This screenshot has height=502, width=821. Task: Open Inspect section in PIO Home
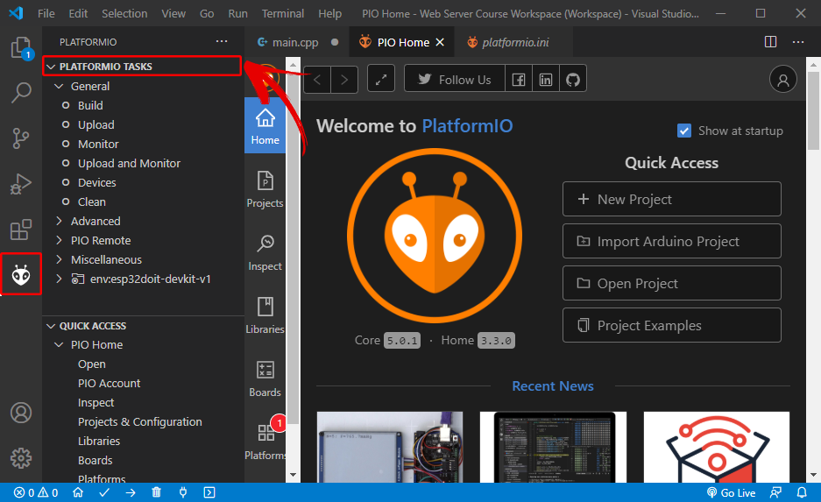pos(265,252)
